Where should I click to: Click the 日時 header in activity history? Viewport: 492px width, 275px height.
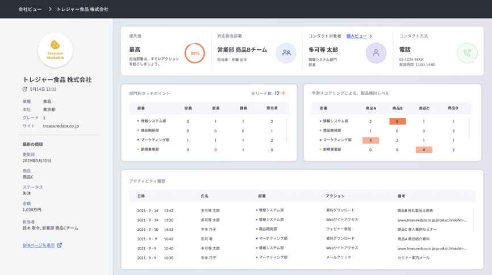click(141, 196)
